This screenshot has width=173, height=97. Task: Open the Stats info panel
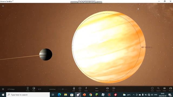(152, 89)
